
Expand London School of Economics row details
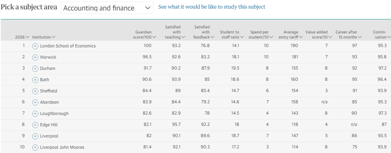click(x=35, y=46)
